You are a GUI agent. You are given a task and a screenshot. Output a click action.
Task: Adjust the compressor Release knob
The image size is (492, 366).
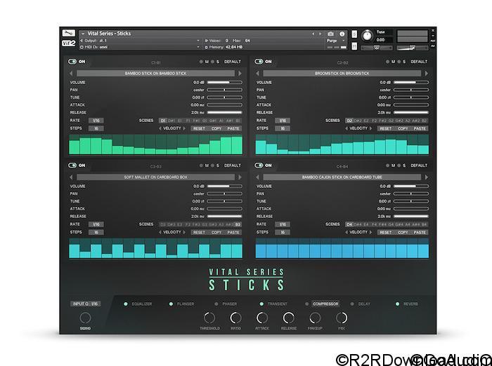[289, 318]
